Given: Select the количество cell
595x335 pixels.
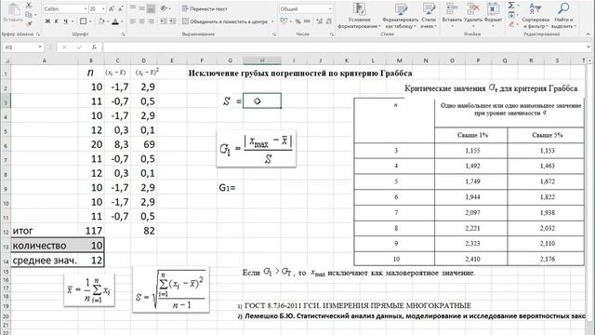Looking at the screenshot, I should point(45,246).
